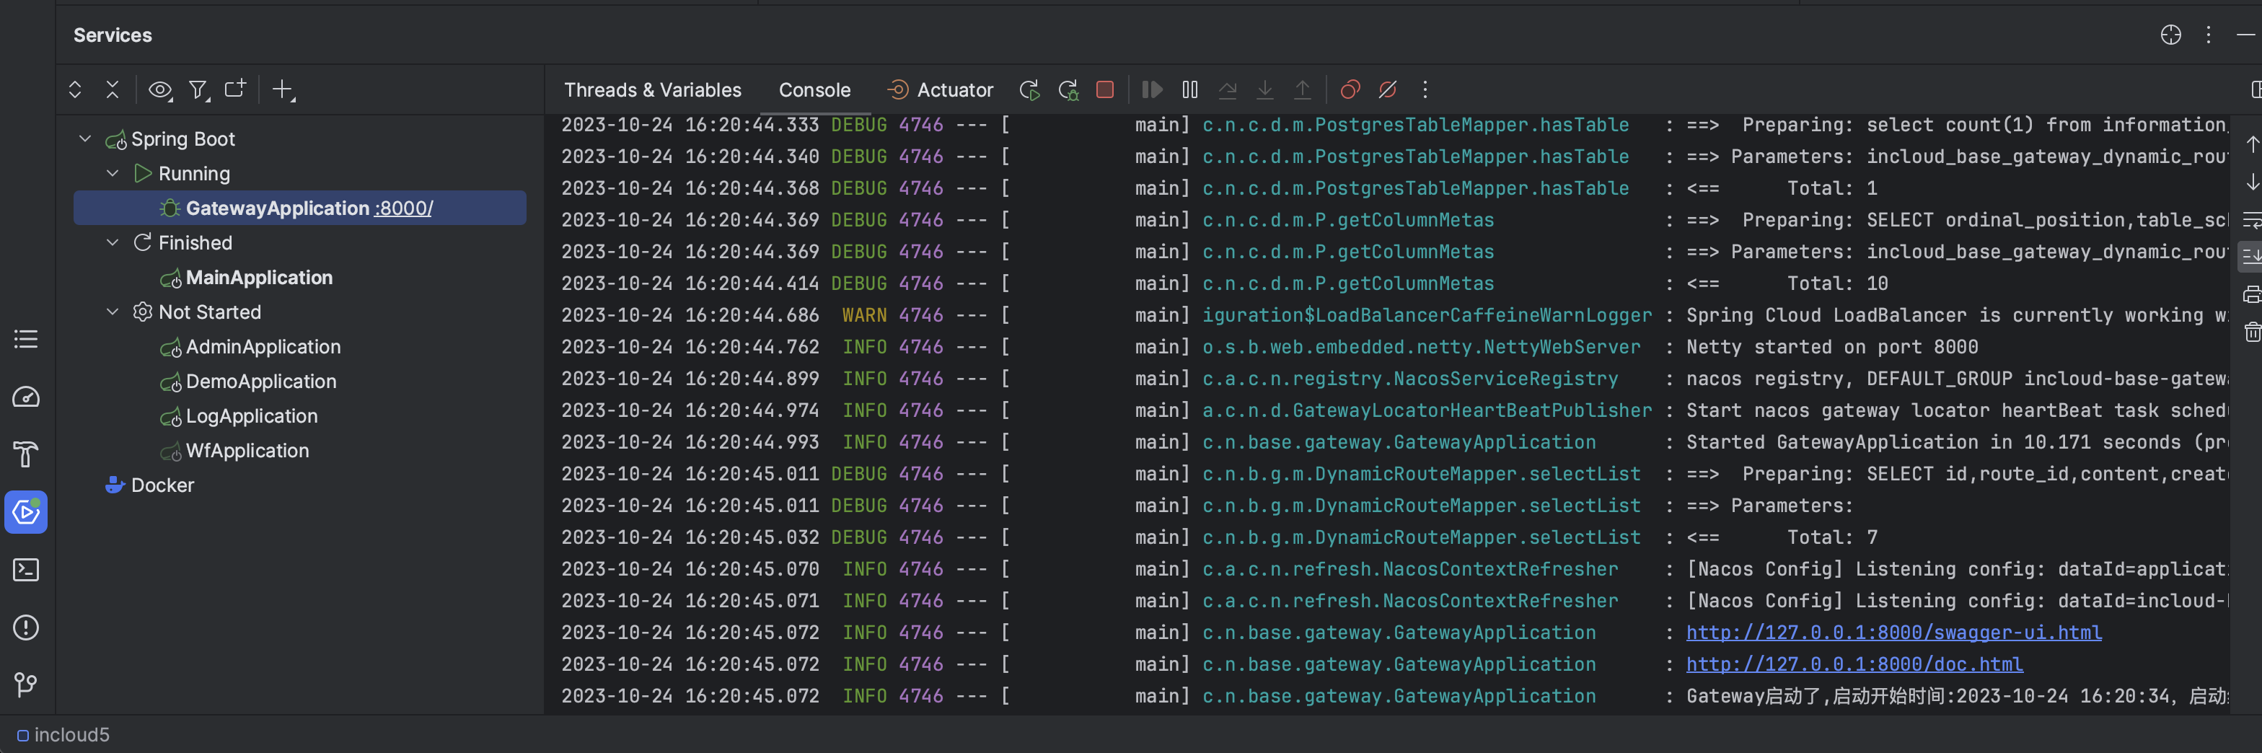2262x753 pixels.
Task: Collapse the Not Started group
Action: click(113, 312)
